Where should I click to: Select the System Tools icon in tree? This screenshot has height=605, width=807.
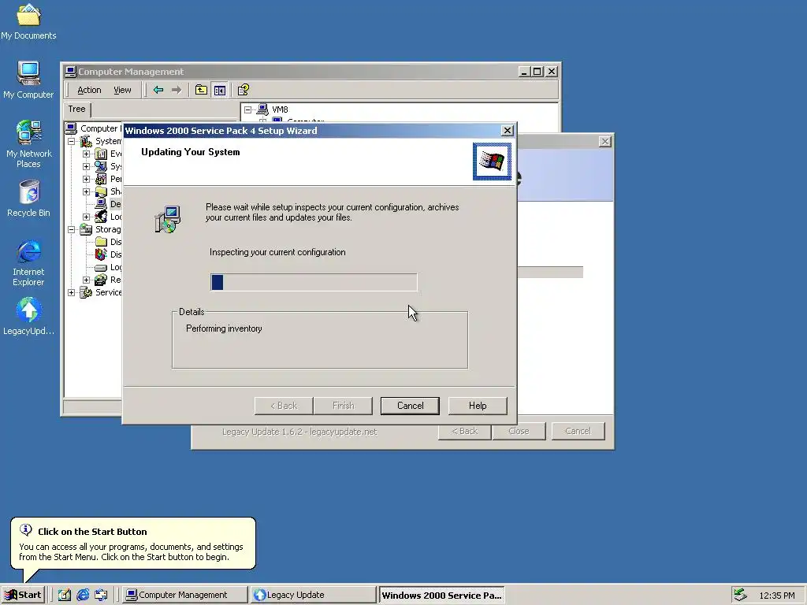tap(86, 141)
